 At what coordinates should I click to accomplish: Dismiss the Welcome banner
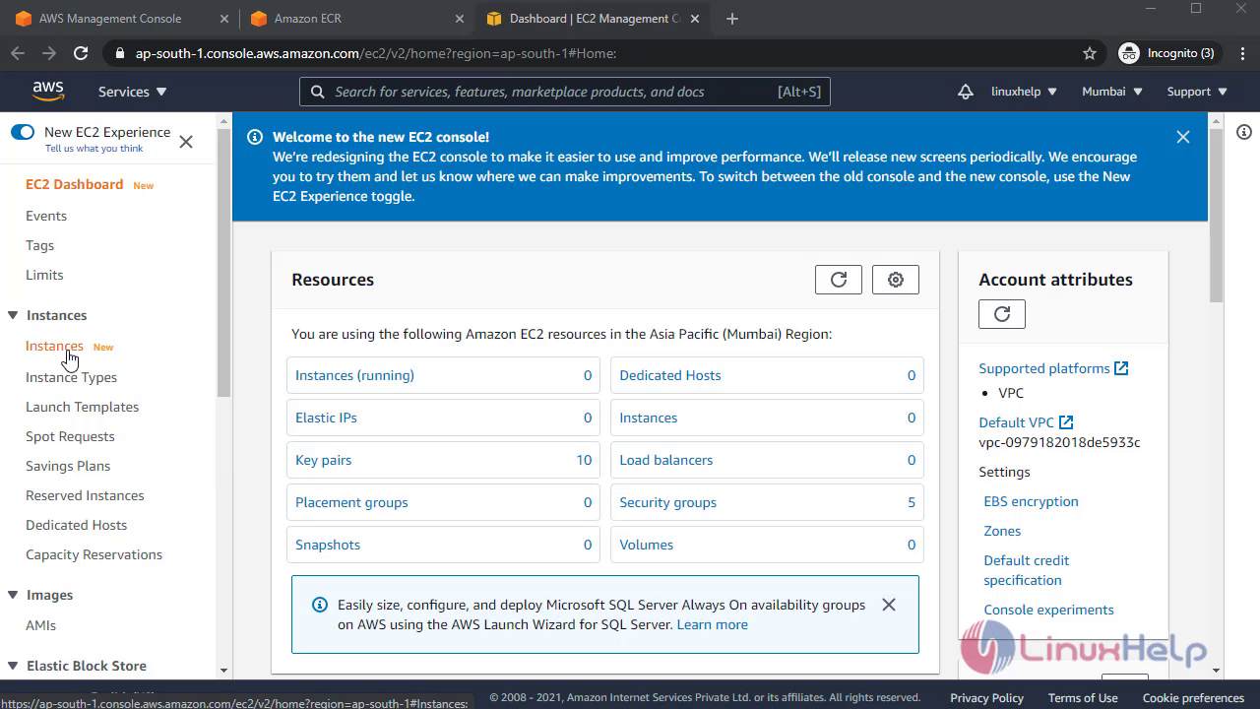click(x=1183, y=137)
